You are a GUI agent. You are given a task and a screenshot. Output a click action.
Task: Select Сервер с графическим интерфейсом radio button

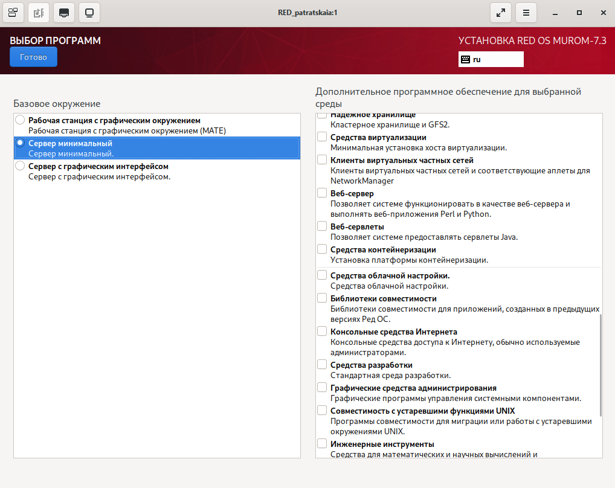point(20,166)
